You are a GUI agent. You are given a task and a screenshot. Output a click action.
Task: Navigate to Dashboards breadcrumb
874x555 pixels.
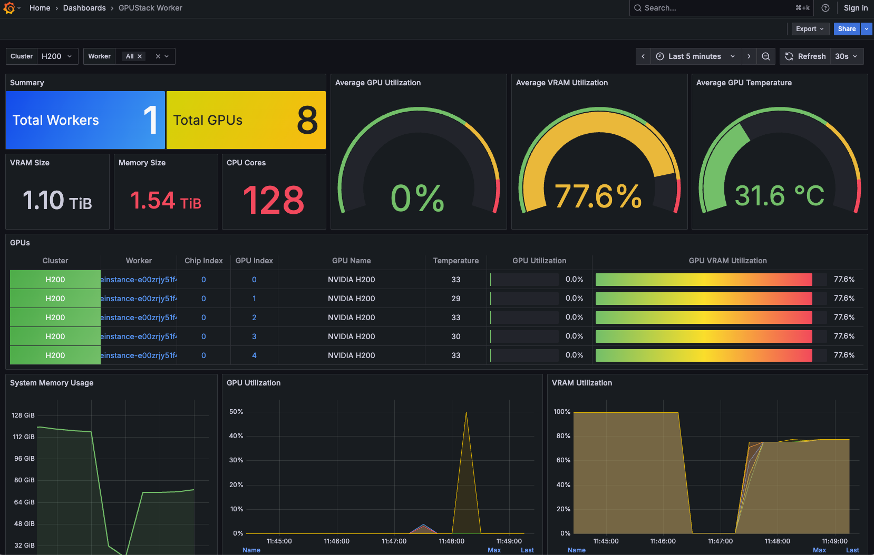click(84, 8)
